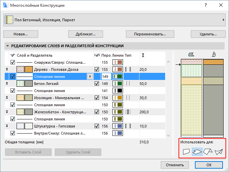Viewport: 229px width, 172px height.
Task: Click the Дубликат... button
Action: [85, 34]
